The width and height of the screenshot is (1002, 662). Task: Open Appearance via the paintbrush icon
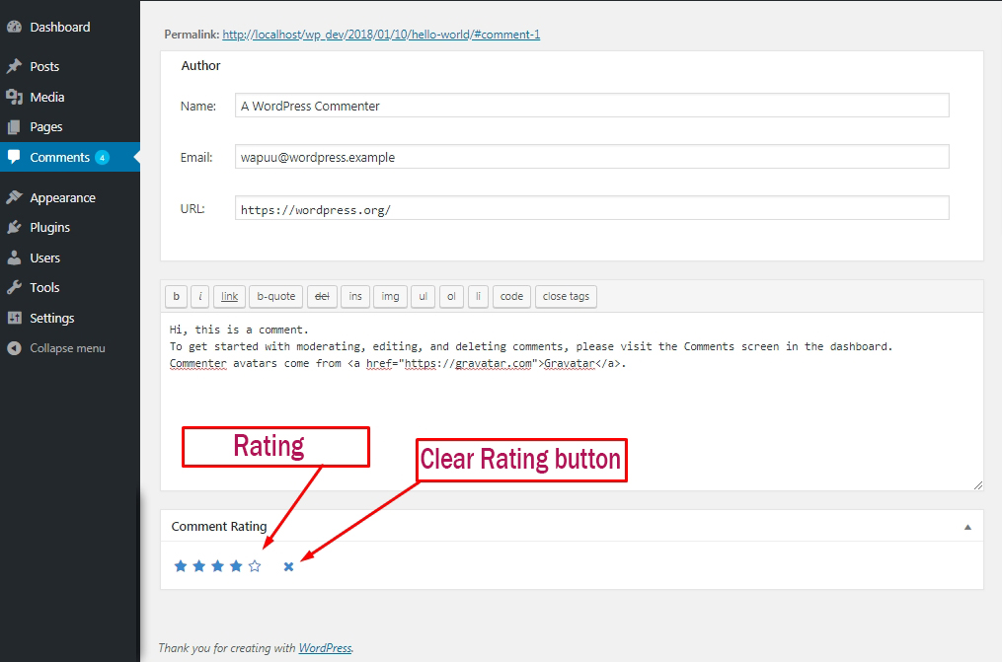coord(14,197)
